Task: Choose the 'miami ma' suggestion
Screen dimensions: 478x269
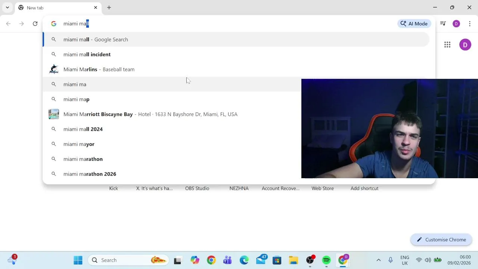Action: 172,84
